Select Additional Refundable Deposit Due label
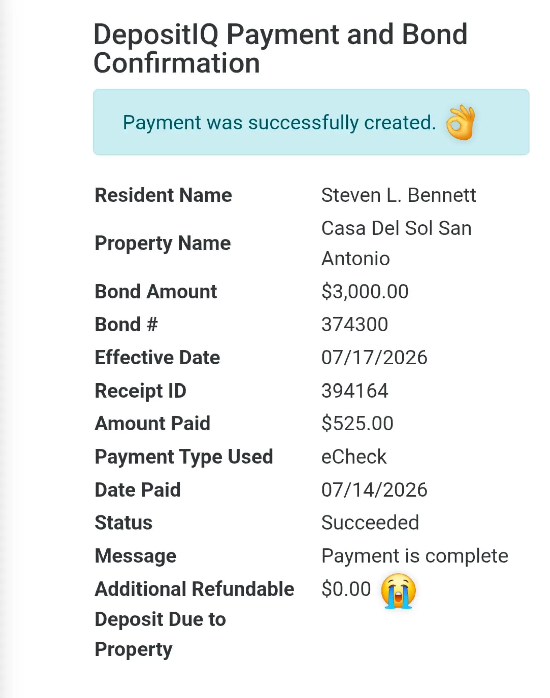This screenshot has height=698, width=550. [194, 619]
